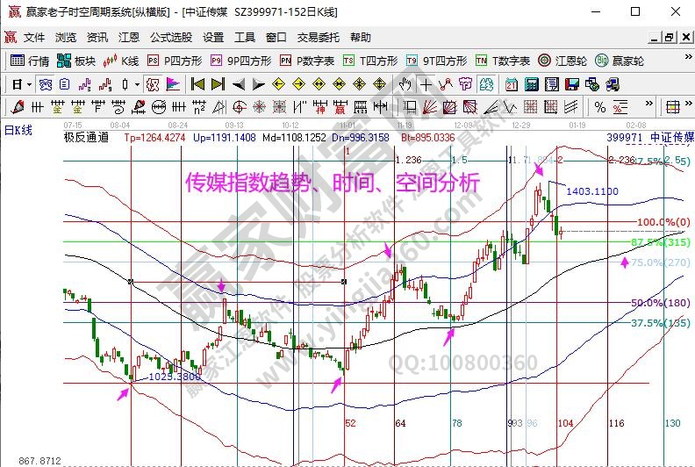The image size is (695, 467).
Task: Select the parallel channel lines tool
Action: tap(571, 107)
